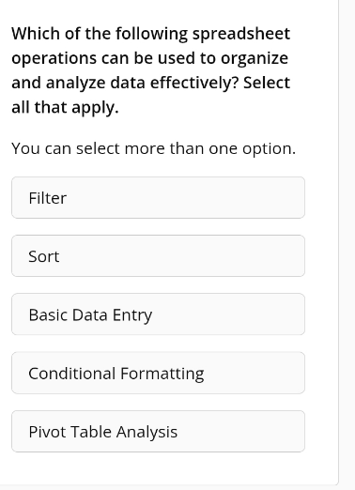This screenshot has height=490, width=355.
Task: Toggle the Sort choice box
Action: [x=158, y=255]
